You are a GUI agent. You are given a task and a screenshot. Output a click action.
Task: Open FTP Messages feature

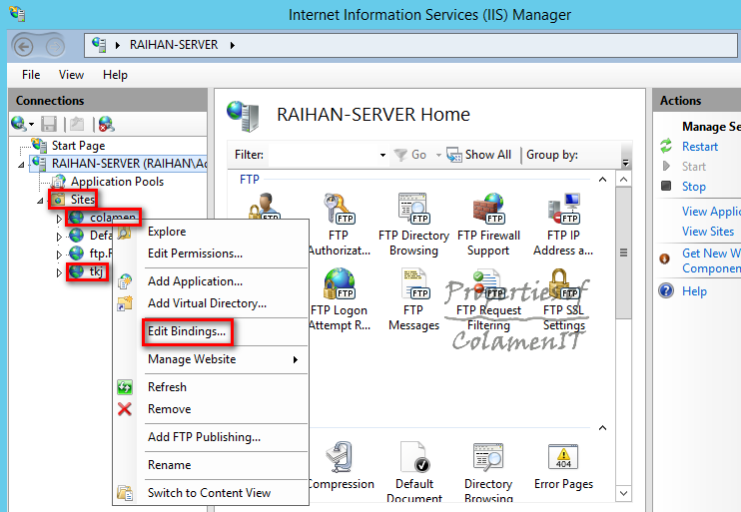pos(413,299)
